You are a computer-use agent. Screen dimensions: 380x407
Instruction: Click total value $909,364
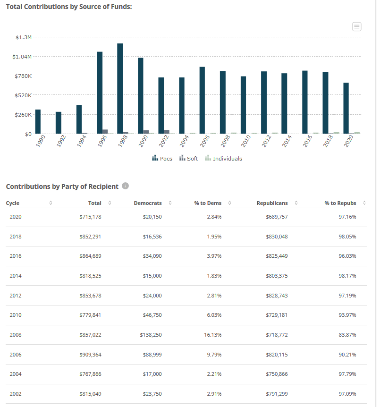pyautogui.click(x=90, y=354)
